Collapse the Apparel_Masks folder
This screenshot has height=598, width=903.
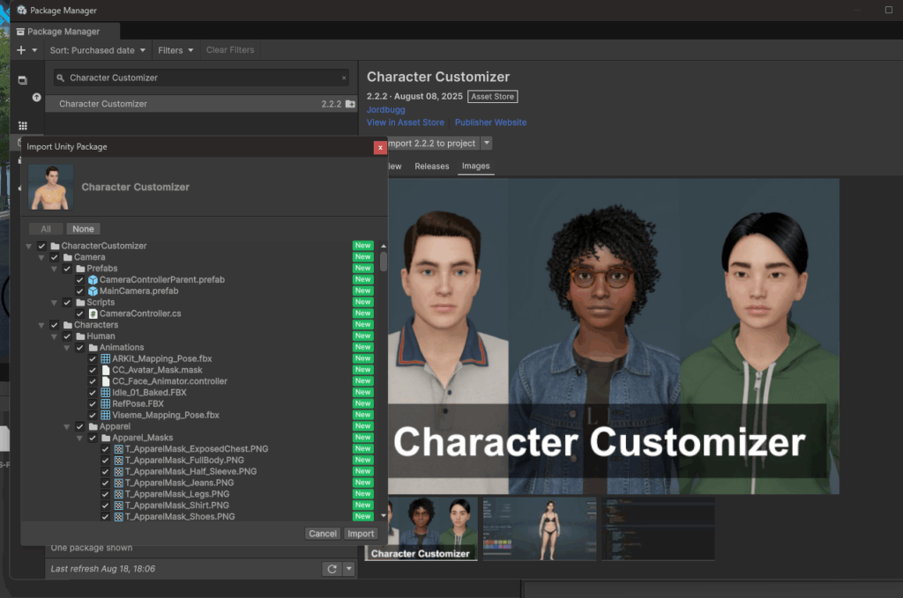[x=79, y=438]
